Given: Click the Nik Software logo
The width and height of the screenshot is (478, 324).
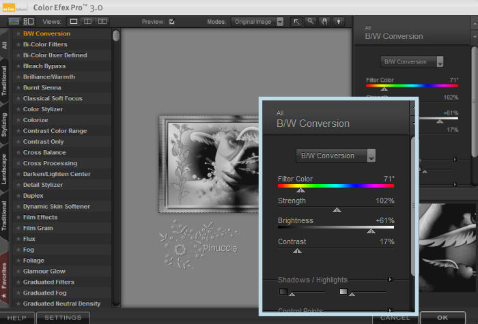Looking at the screenshot, I should [14, 8].
